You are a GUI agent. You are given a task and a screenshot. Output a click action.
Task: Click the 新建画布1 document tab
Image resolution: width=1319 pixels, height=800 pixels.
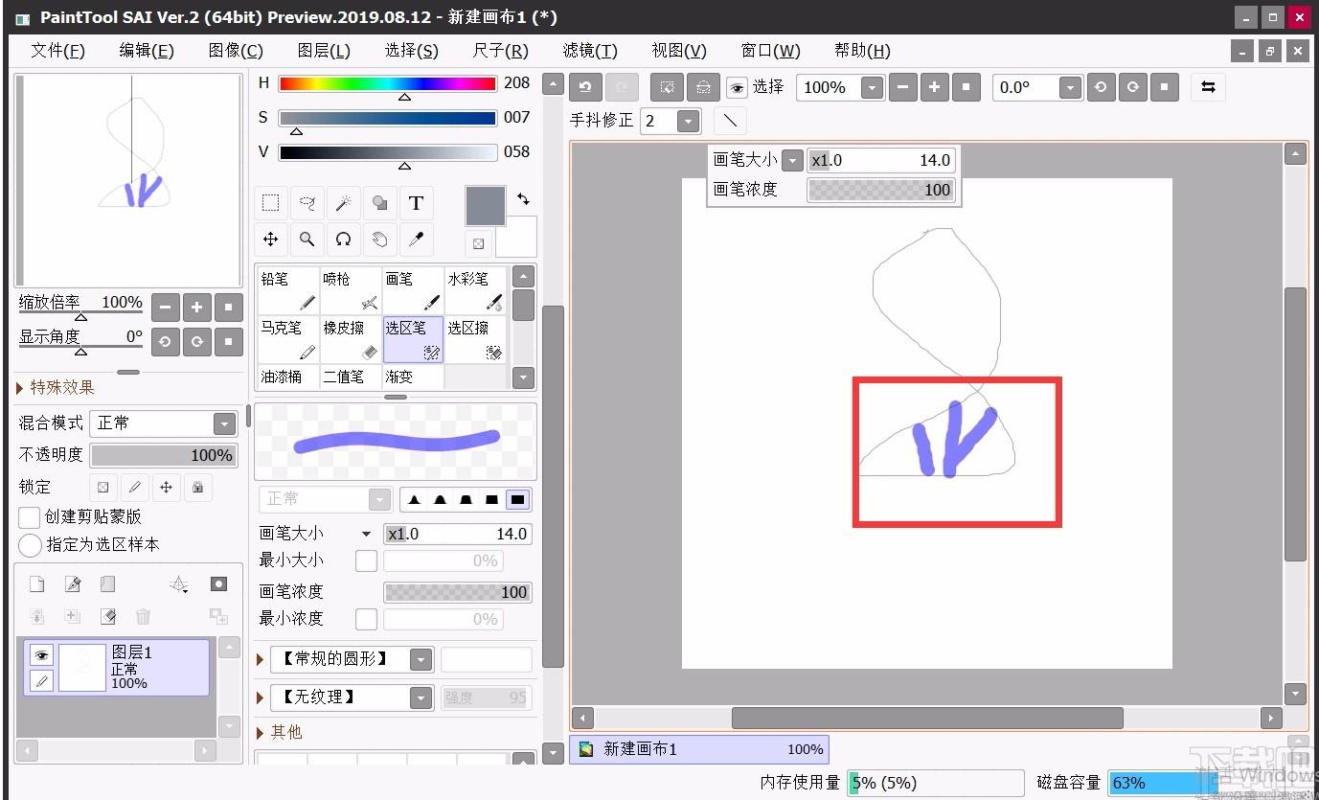tap(699, 749)
